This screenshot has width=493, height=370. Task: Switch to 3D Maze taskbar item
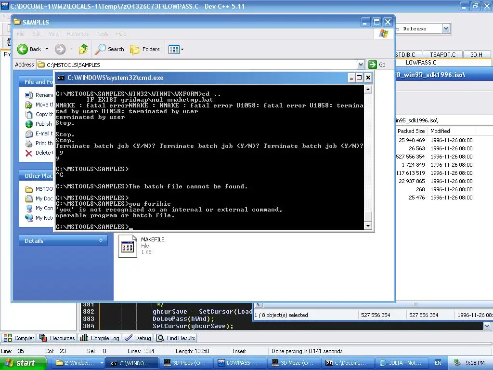coord(294,363)
